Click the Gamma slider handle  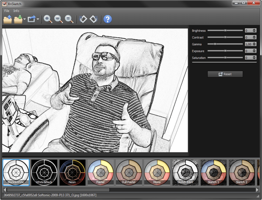tap(215, 44)
